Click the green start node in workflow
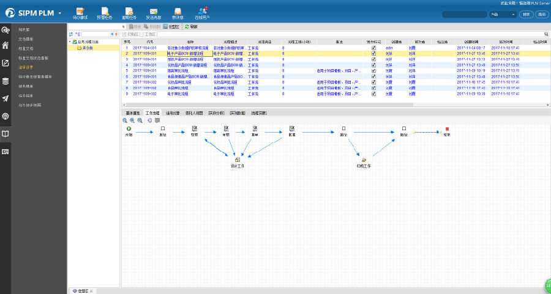This screenshot has height=294, width=551. tap(129, 129)
